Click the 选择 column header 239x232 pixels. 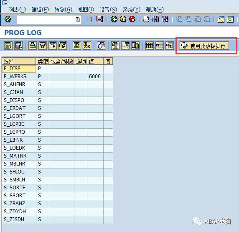click(19, 61)
